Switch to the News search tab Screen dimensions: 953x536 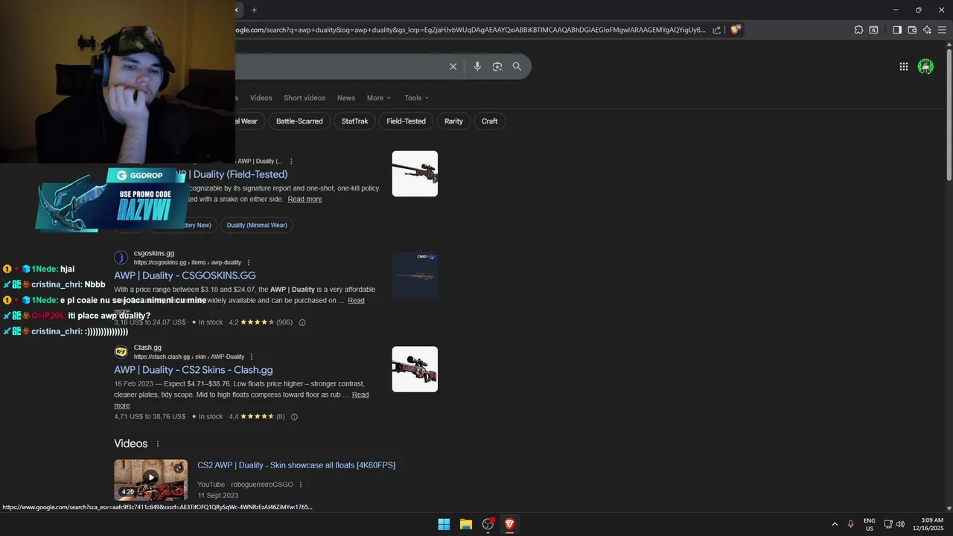pos(346,98)
